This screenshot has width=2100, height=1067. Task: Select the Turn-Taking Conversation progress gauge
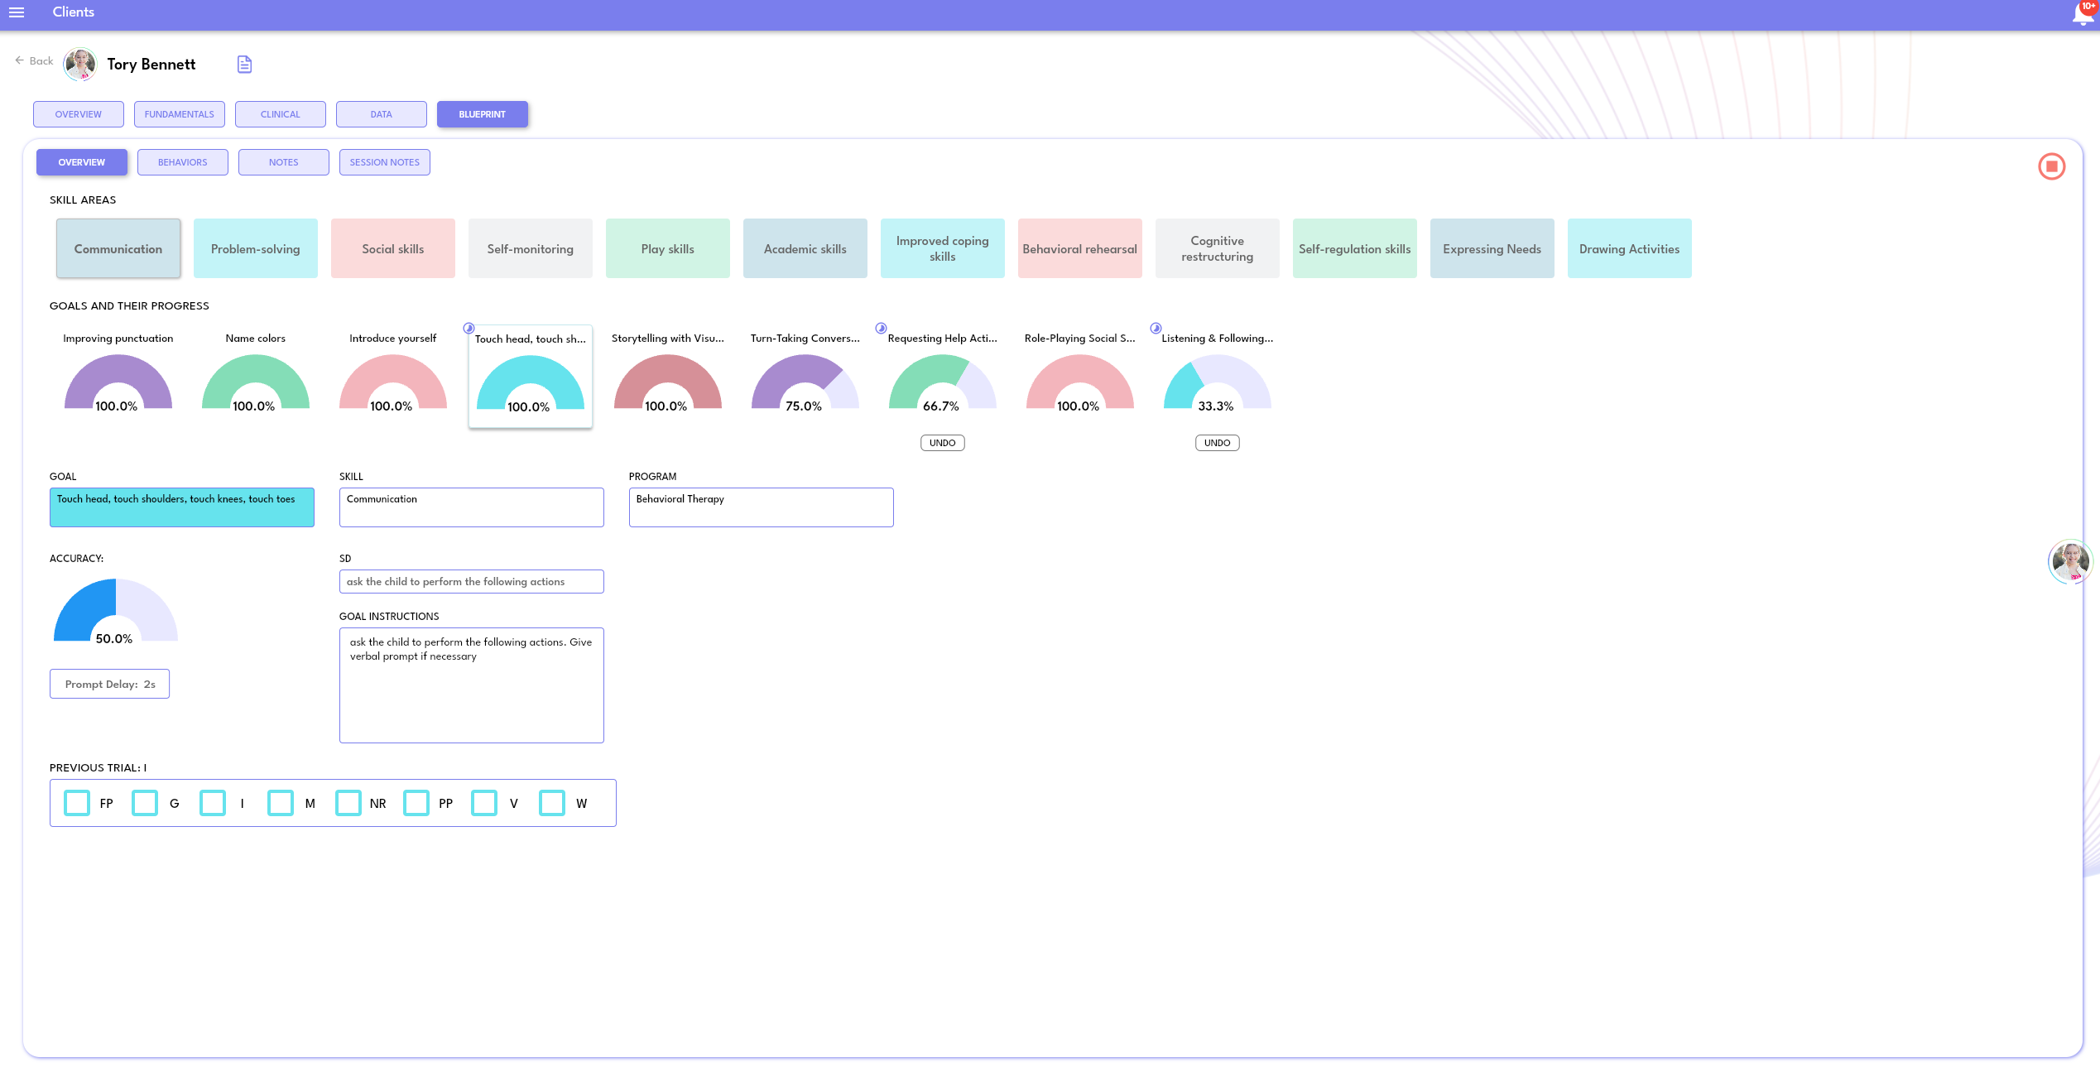click(x=805, y=382)
